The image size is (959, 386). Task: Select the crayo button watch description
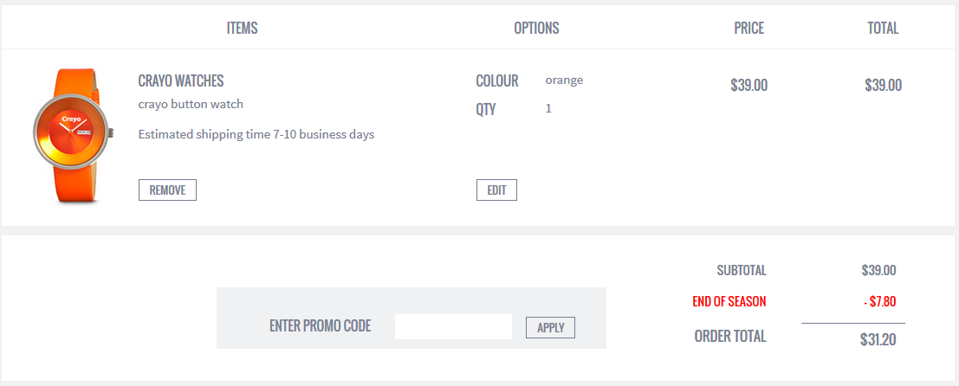pos(191,105)
